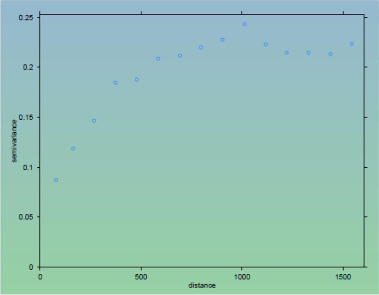Click the 1000 x-axis tick label

[242, 277]
